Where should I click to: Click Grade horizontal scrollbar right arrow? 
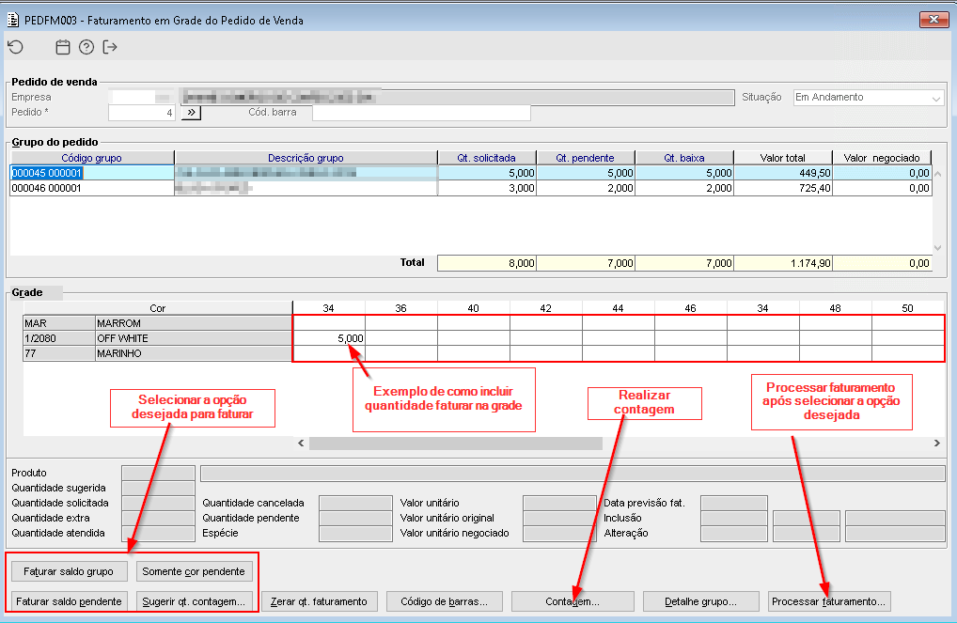(937, 443)
